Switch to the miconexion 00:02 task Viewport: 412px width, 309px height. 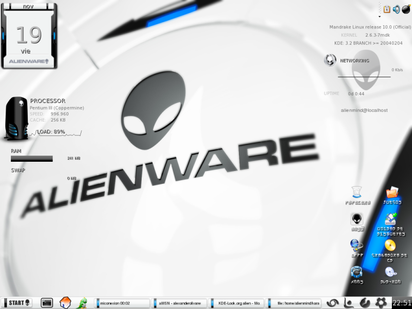click(x=122, y=303)
